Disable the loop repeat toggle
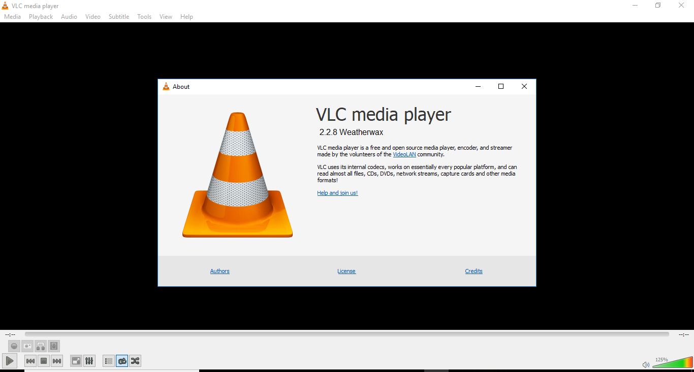Image resolution: width=694 pixels, height=372 pixels. click(x=122, y=361)
